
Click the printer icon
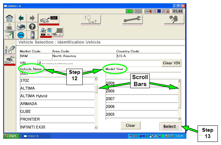click(x=21, y=26)
